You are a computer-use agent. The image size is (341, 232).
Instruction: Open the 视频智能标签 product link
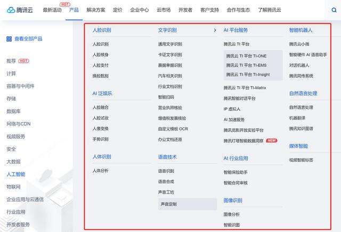[x=301, y=160]
